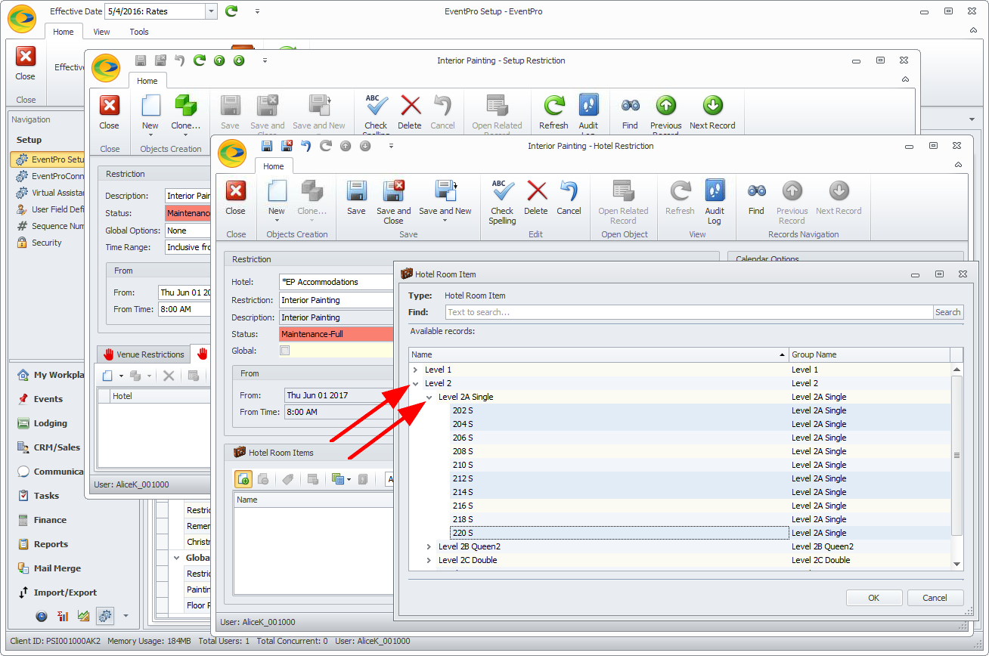Collapse the Level 2 tree node
The image size is (989, 656).
point(415,383)
